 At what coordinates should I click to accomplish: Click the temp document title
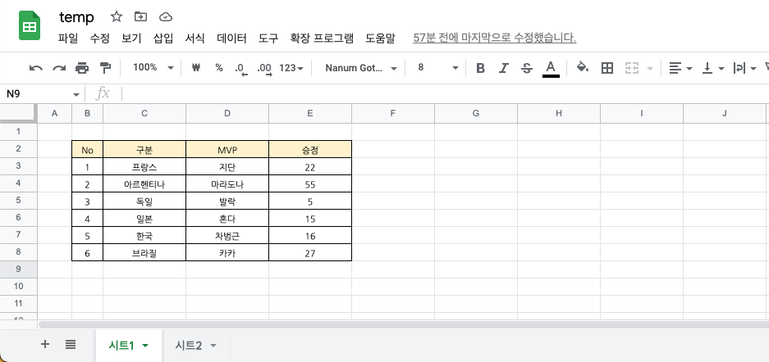(x=76, y=17)
